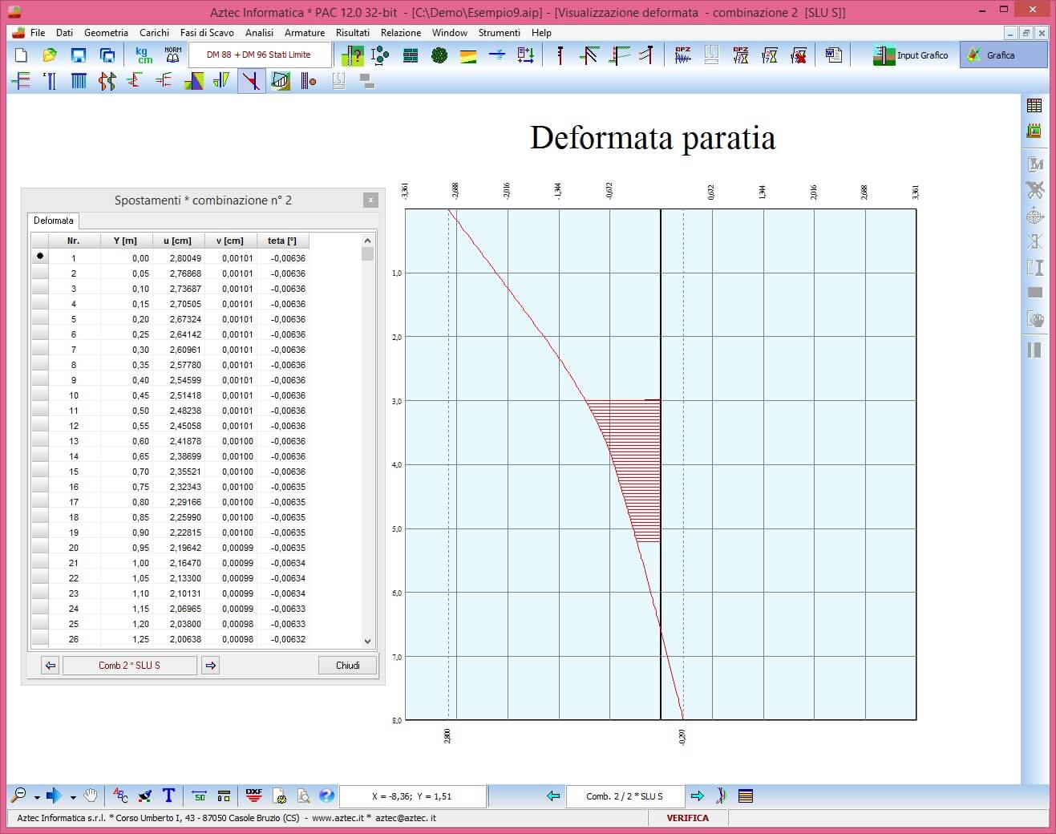
Task: Toggle the Grafica view mode
Action: pyautogui.click(x=1002, y=55)
